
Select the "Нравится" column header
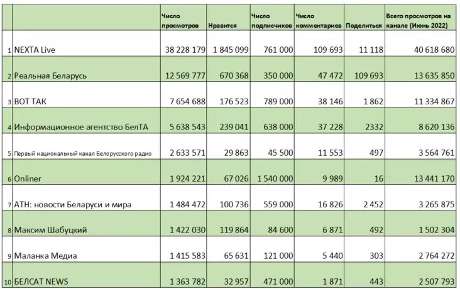click(226, 26)
